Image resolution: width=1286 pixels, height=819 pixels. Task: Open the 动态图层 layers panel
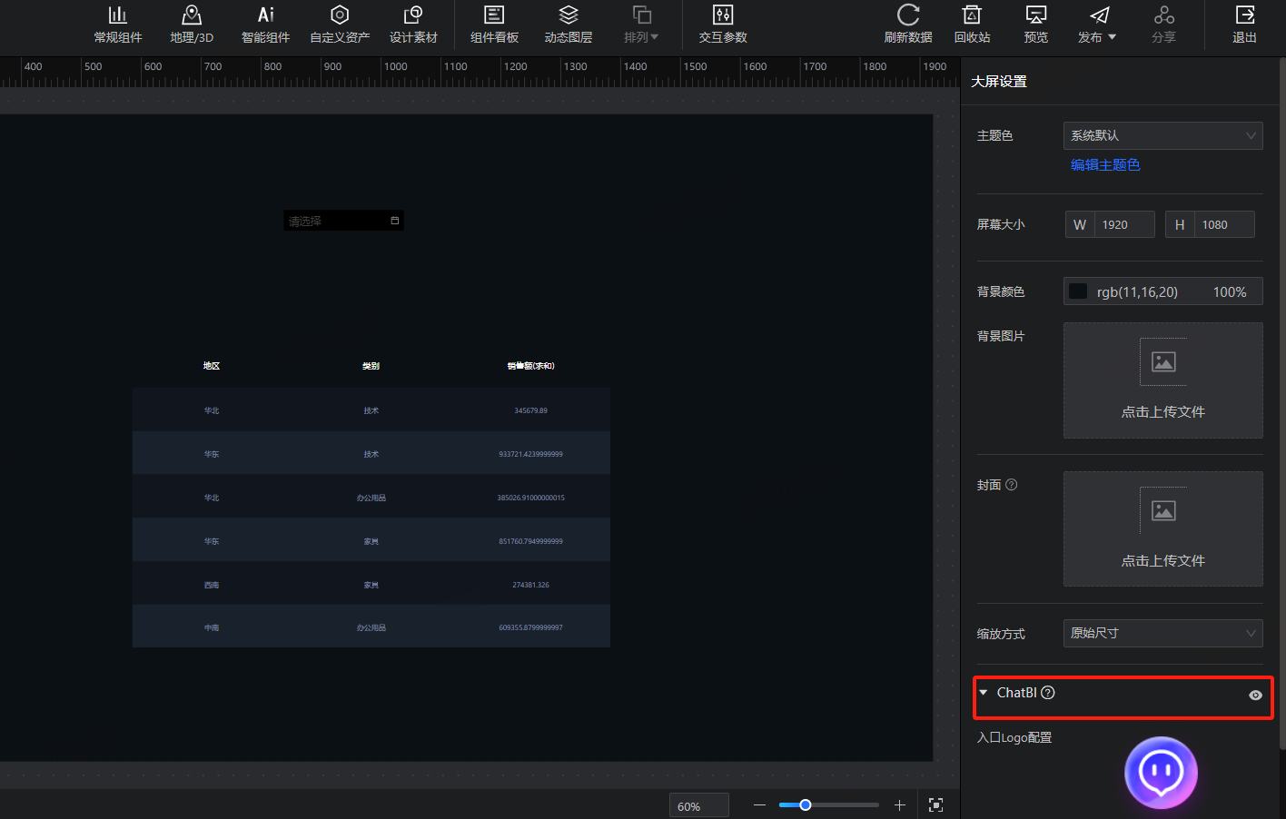(569, 25)
